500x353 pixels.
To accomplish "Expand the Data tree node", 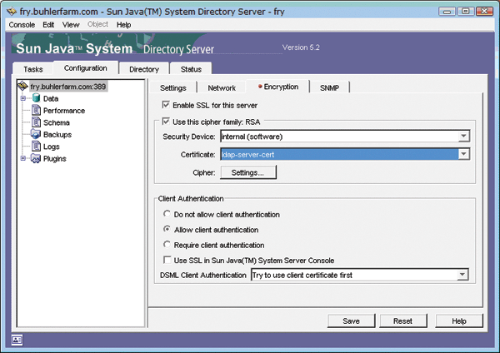I will (x=23, y=98).
